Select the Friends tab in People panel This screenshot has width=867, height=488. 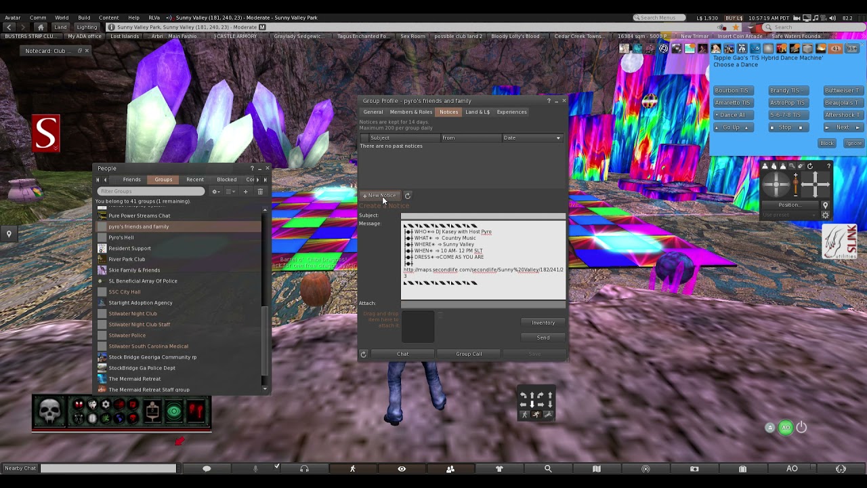pos(131,180)
